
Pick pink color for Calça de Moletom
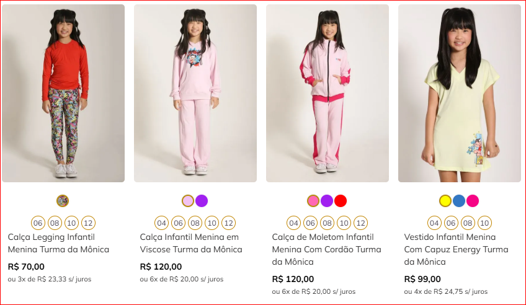313,201
